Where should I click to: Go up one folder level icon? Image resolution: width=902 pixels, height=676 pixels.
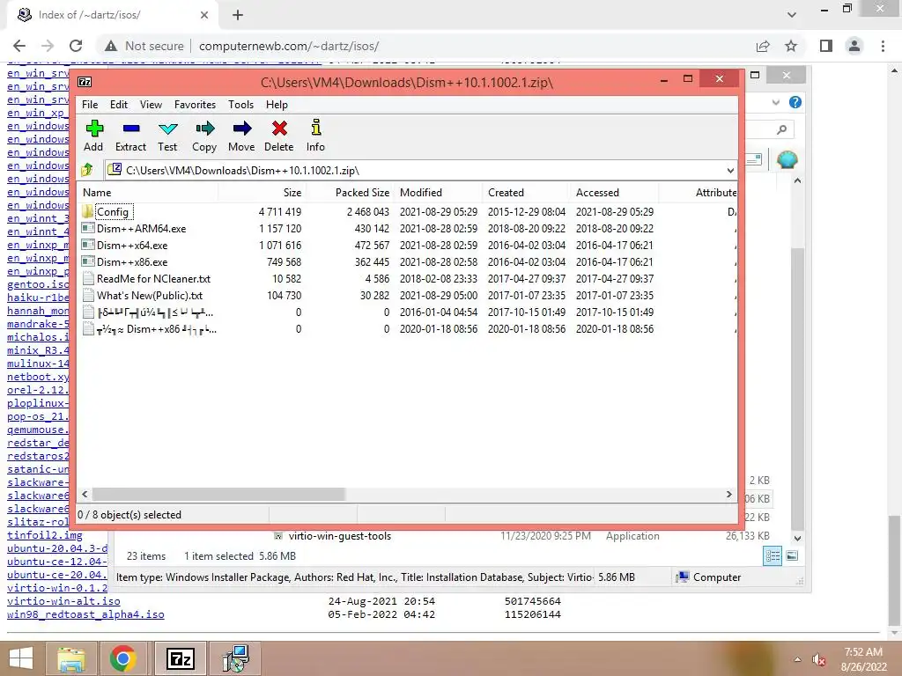pos(87,170)
